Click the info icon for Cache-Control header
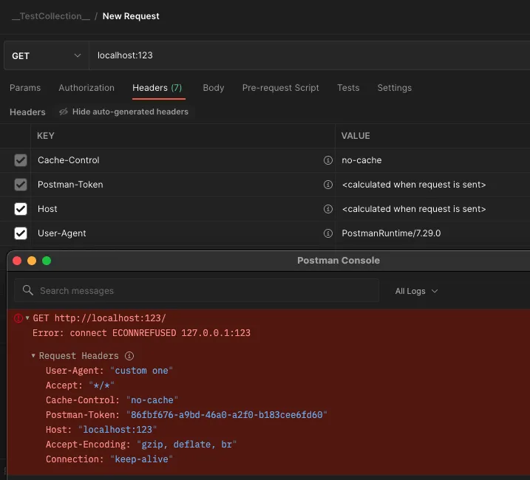Viewport: 530px width, 480px height. click(x=328, y=160)
